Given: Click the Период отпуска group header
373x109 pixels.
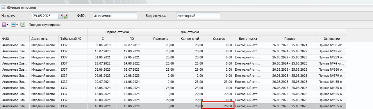Looking at the screenshot, I should (x=117, y=32).
